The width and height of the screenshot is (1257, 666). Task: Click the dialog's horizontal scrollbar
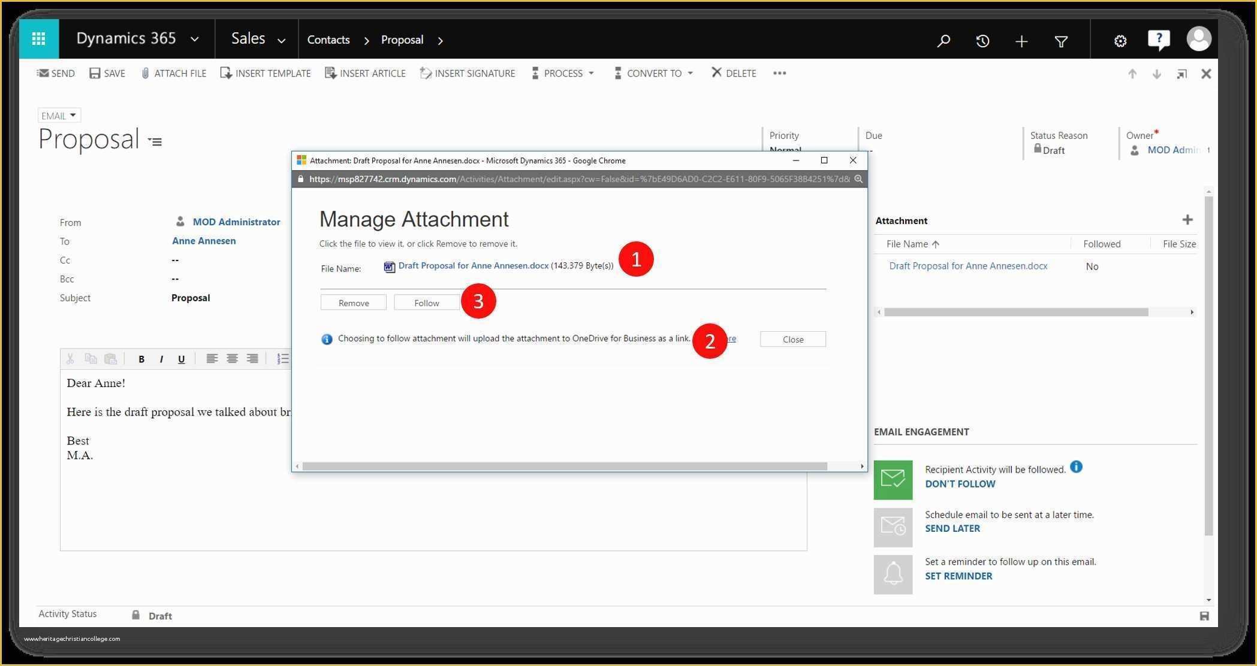[565, 466]
